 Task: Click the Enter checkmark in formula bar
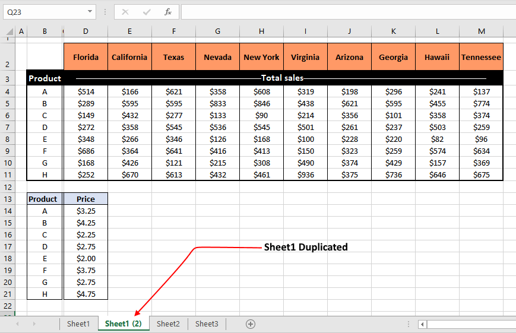click(x=147, y=12)
